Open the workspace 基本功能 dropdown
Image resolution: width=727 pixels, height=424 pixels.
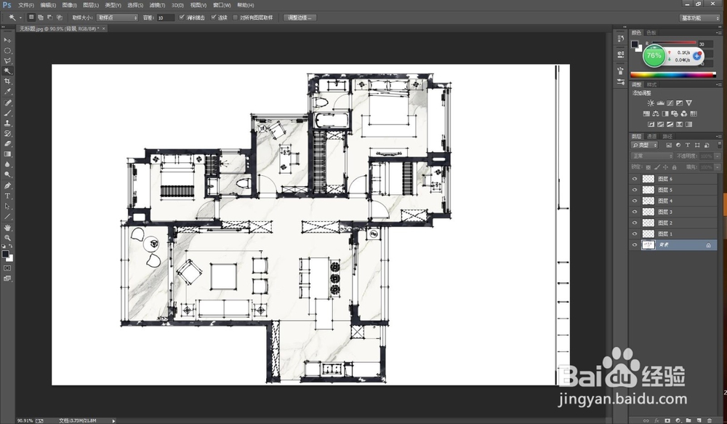(x=700, y=18)
